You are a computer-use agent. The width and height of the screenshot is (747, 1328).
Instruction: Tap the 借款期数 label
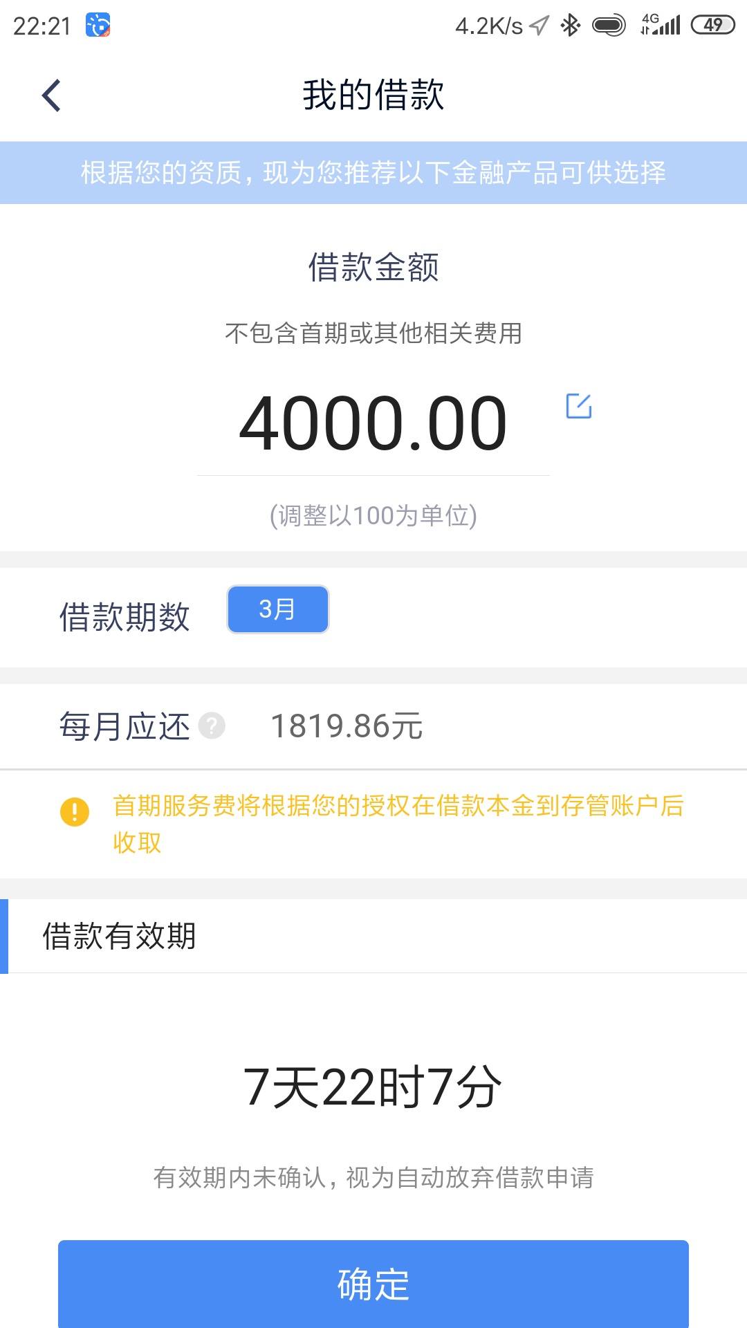pos(124,616)
